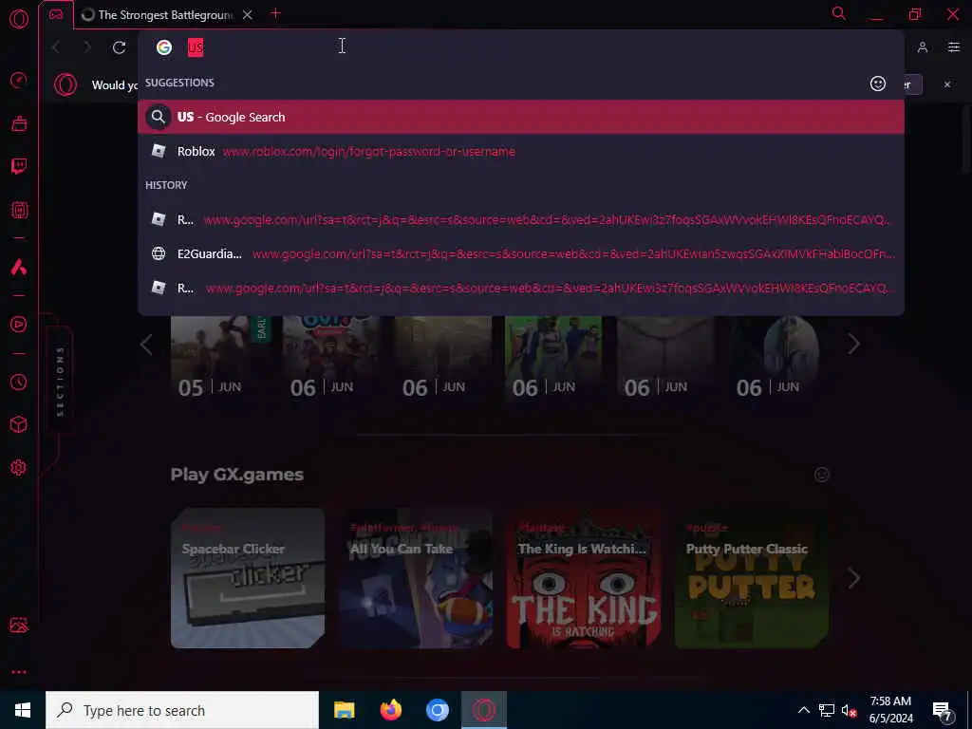The image size is (972, 729).
Task: Open the chip-shaped GX icon in sidebar
Action: pos(19,210)
